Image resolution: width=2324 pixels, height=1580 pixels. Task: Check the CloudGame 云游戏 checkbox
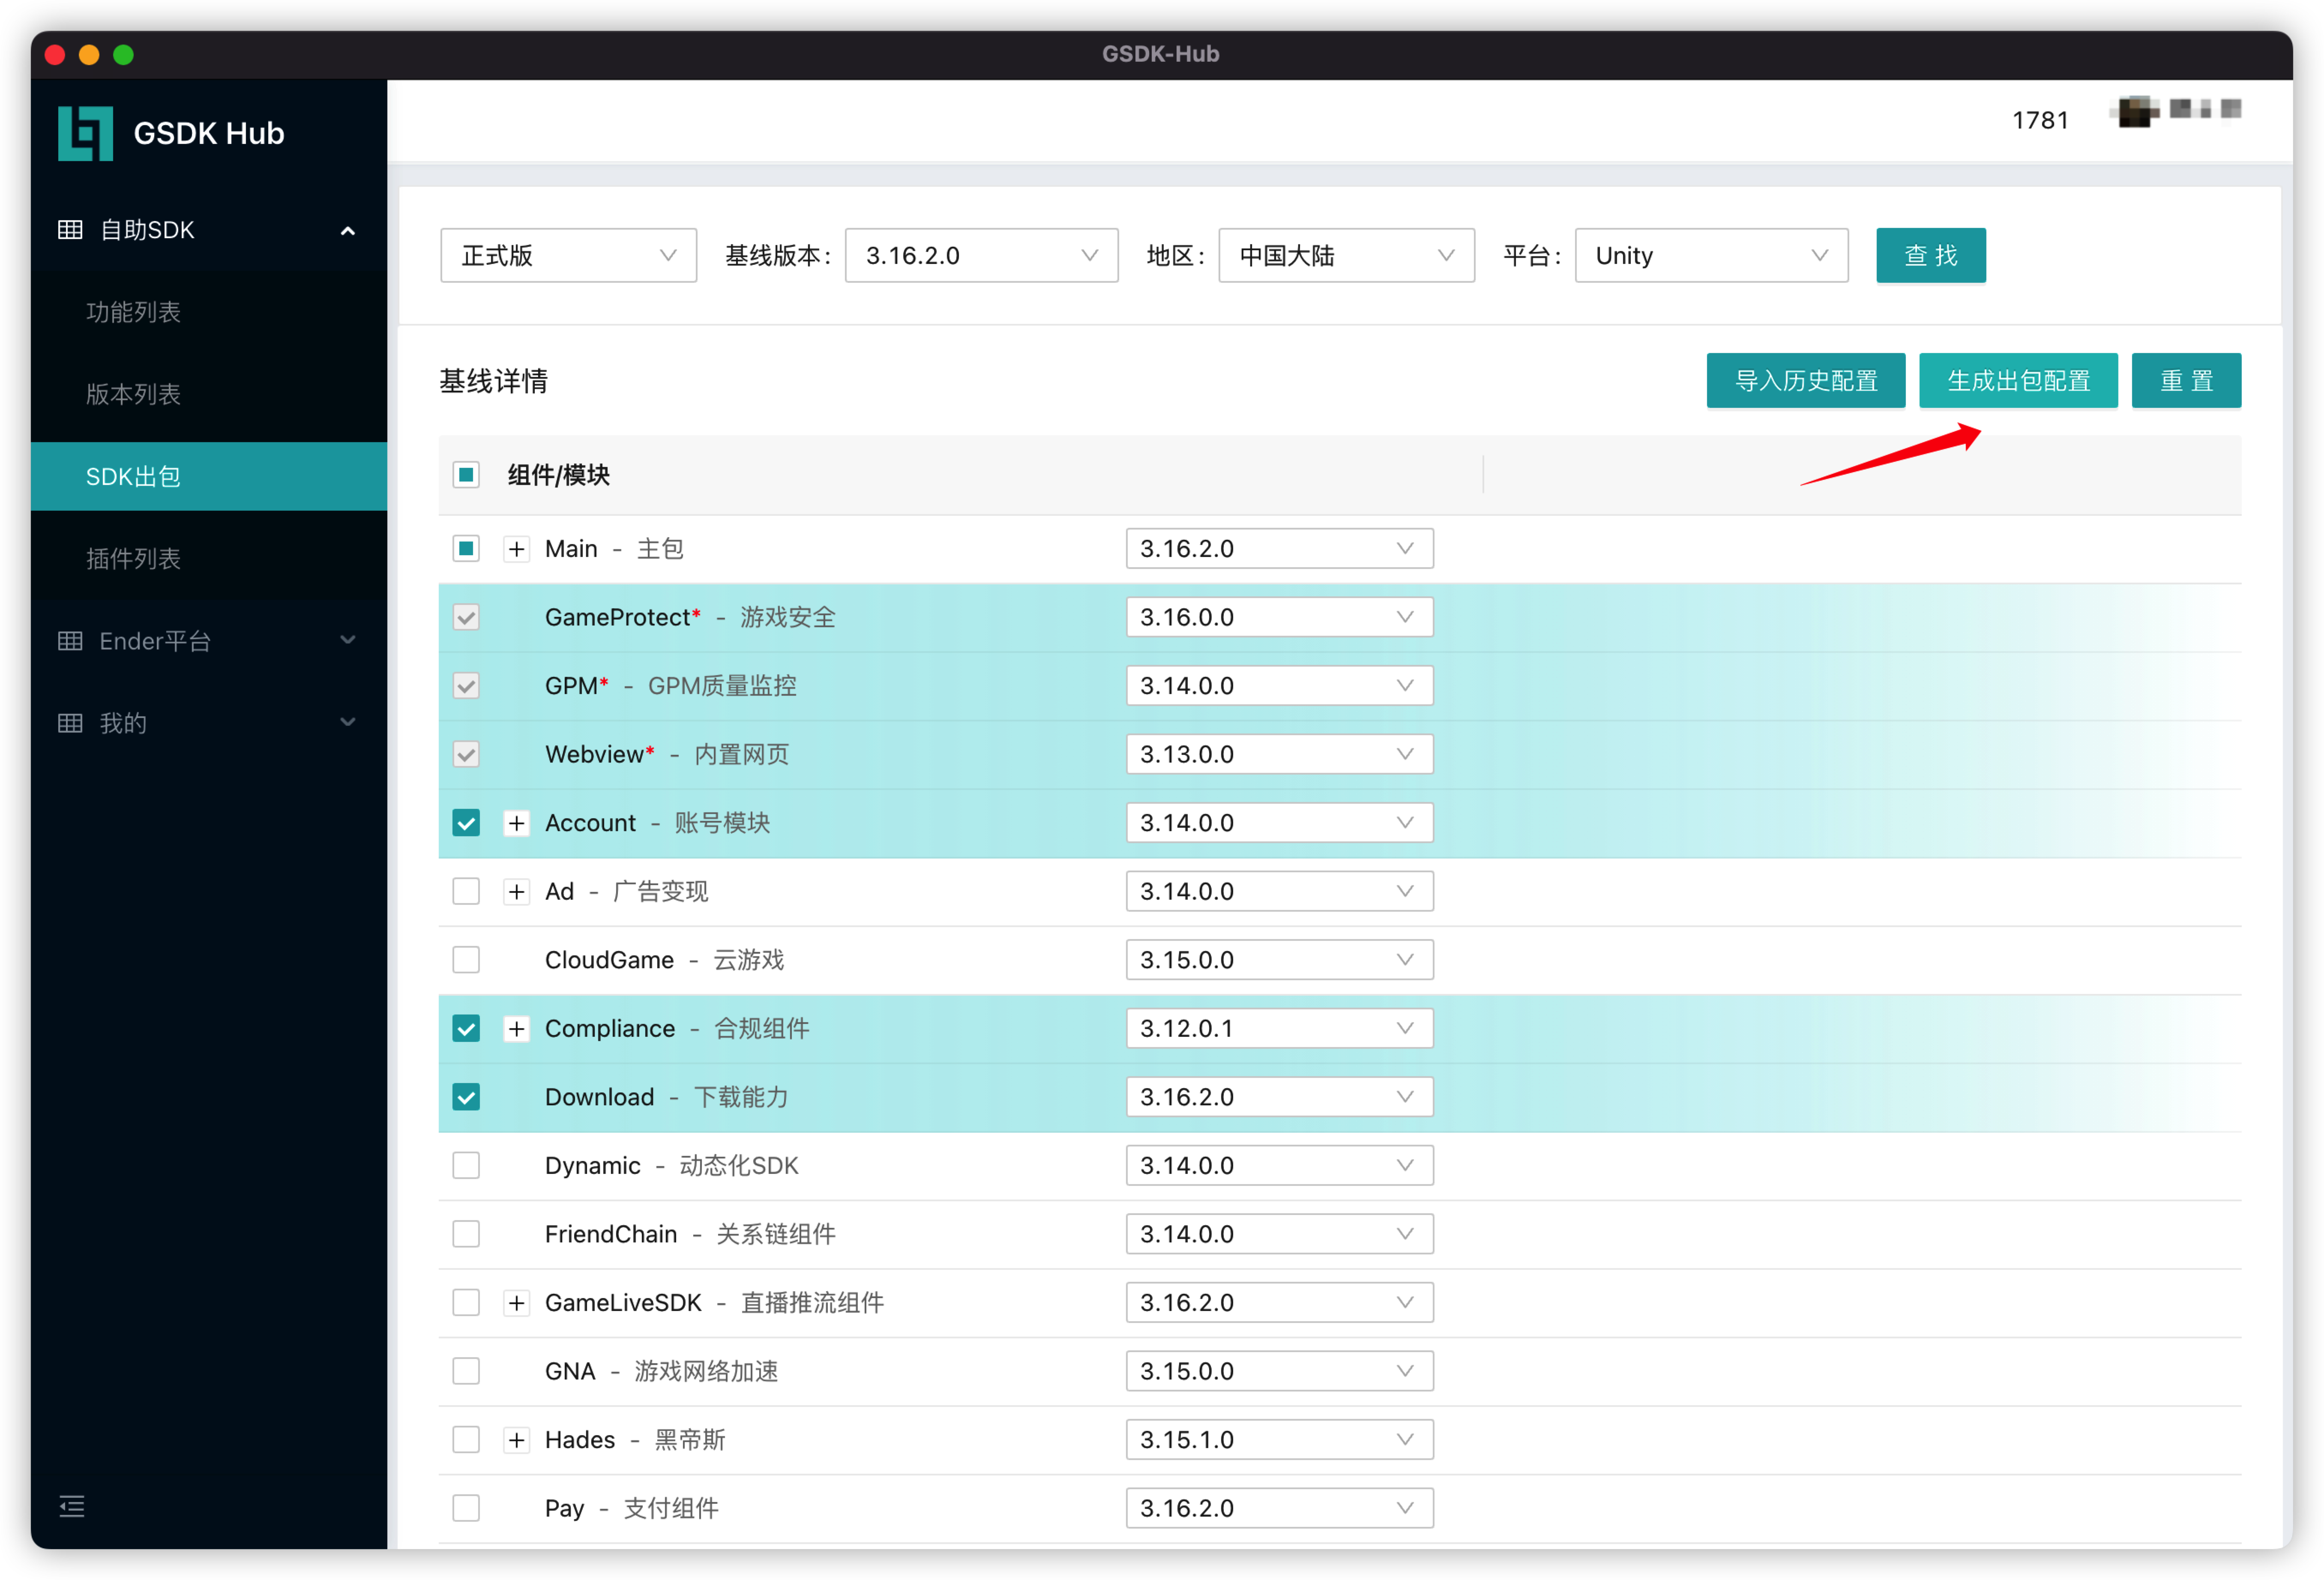pyautogui.click(x=466, y=960)
